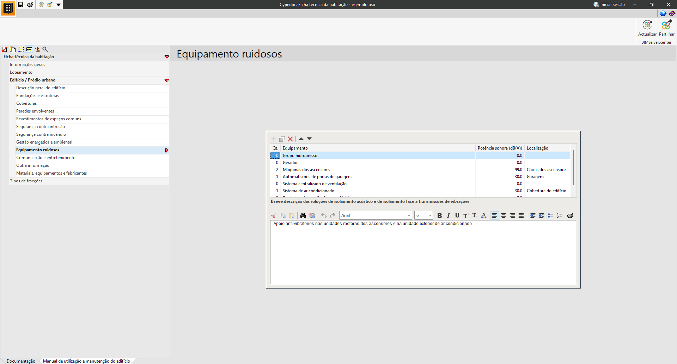Click the Partilhar BIMserver.center button

pyautogui.click(x=667, y=28)
